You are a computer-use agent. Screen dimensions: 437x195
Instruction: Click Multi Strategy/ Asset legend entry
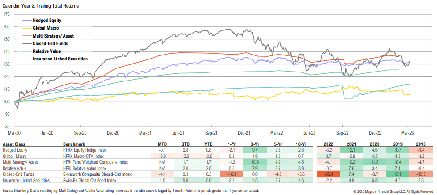point(54,36)
